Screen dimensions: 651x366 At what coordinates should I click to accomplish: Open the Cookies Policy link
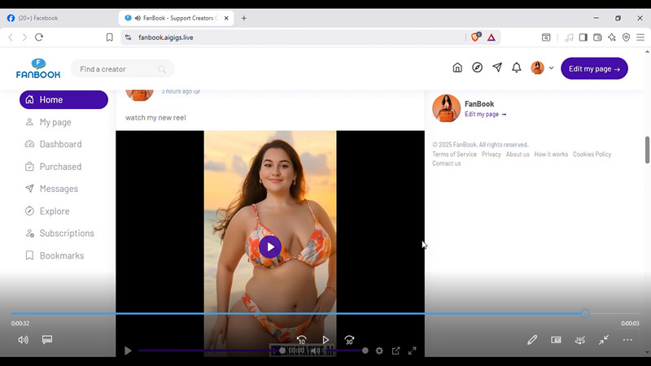point(592,154)
